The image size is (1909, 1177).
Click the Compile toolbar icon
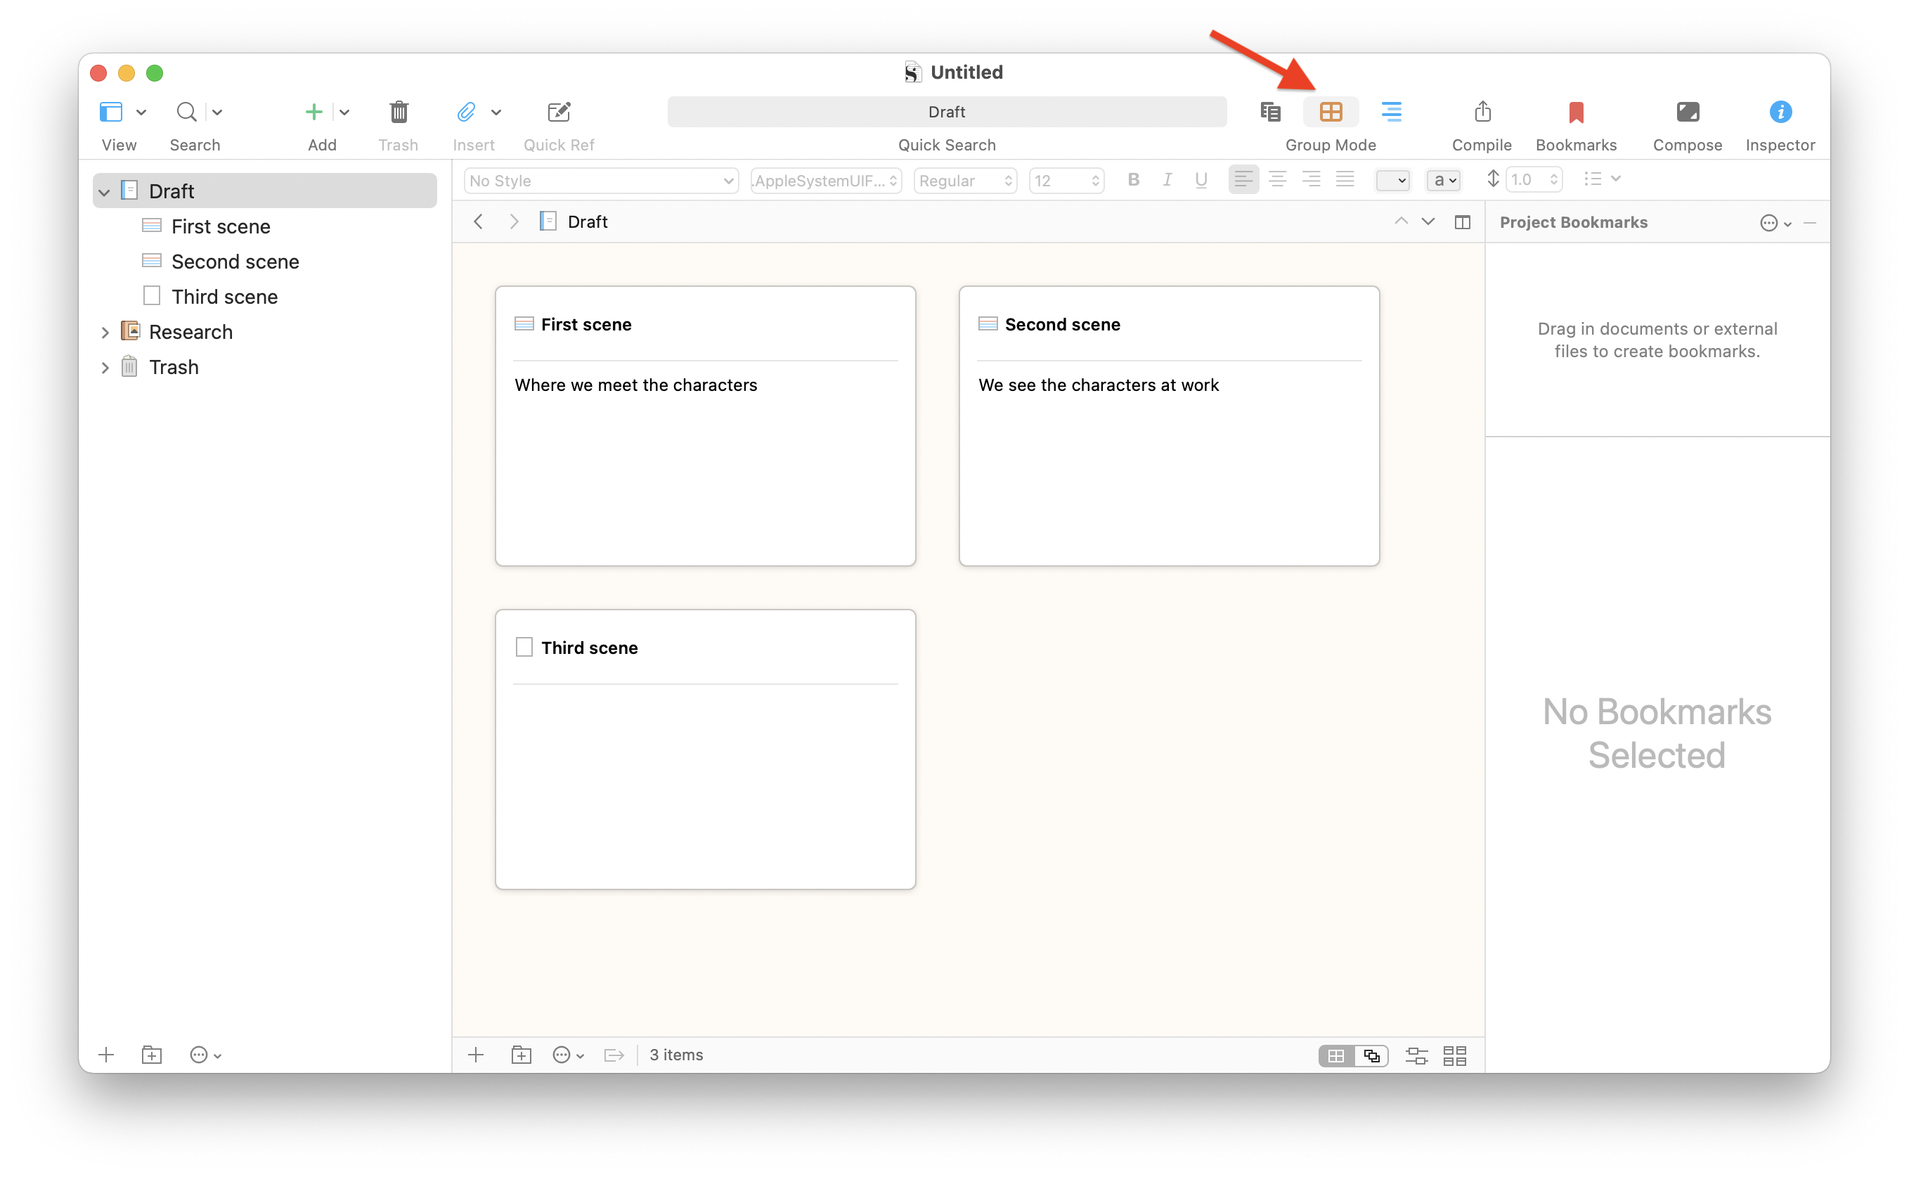tap(1482, 112)
